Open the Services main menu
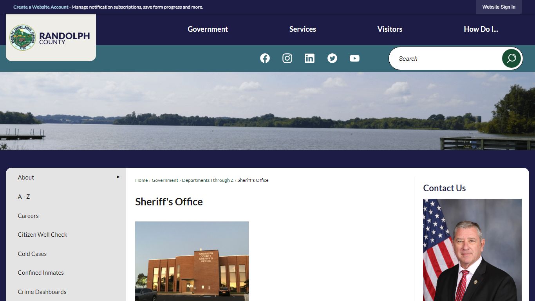The height and width of the screenshot is (301, 535). pos(302,29)
